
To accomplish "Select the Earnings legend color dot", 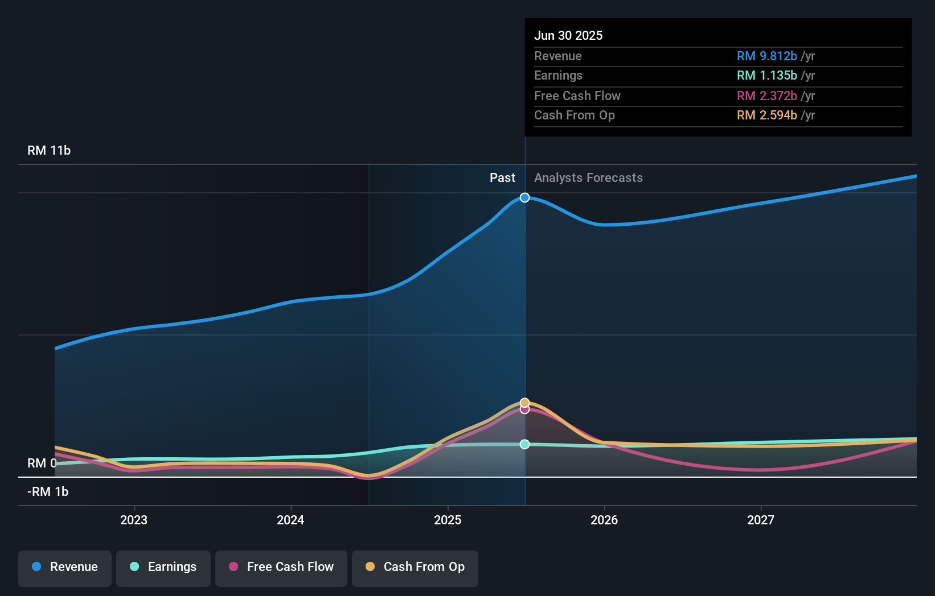I will tap(133, 567).
